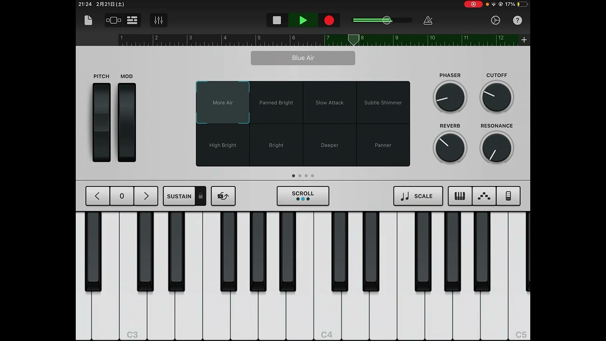Select the Subtle Shimmer pad
The height and width of the screenshot is (341, 606).
(383, 102)
